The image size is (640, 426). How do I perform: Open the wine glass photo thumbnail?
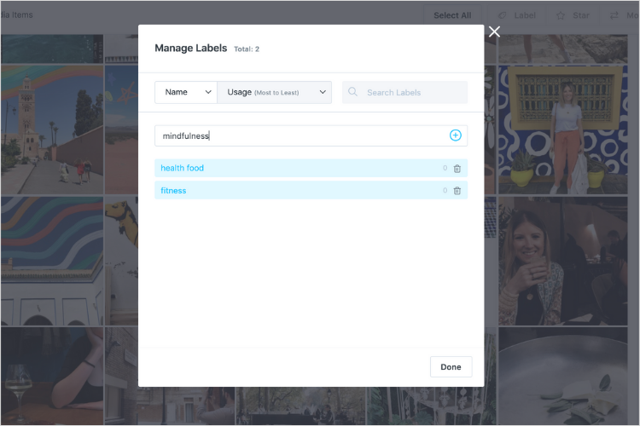coord(52,376)
